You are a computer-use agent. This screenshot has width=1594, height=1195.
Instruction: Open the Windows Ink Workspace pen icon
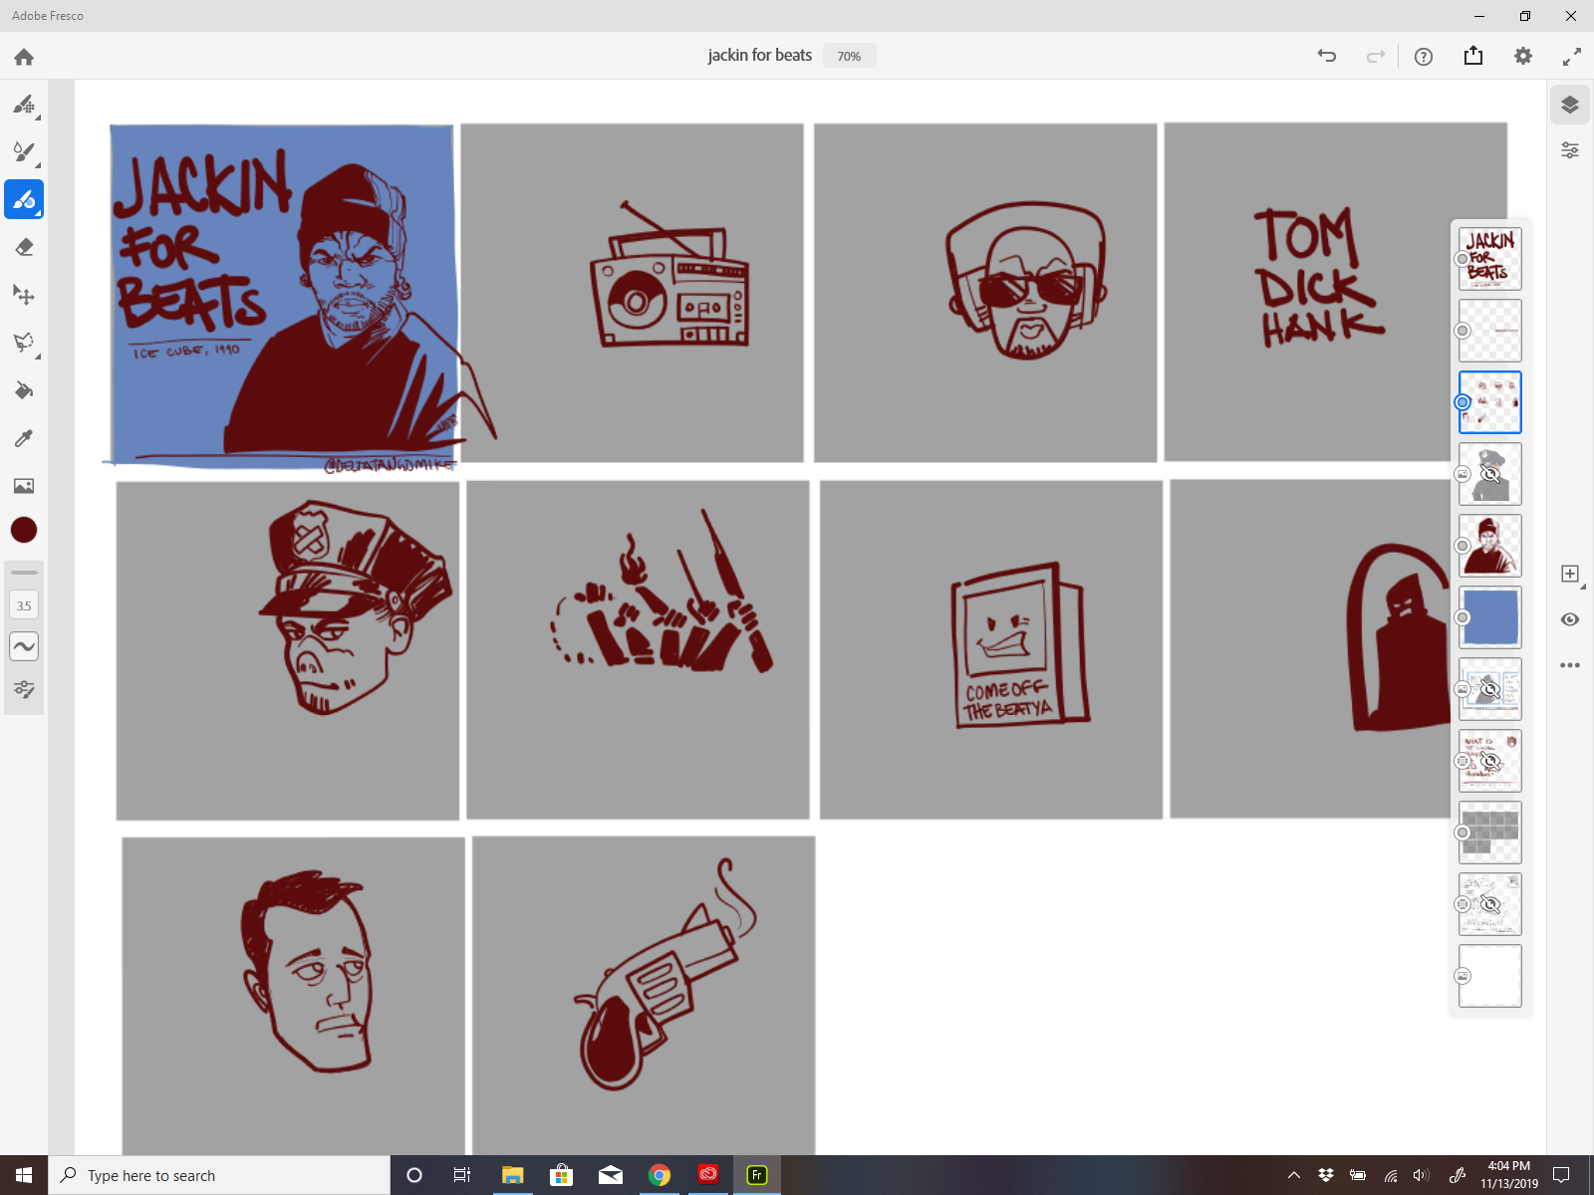coord(1457,1175)
